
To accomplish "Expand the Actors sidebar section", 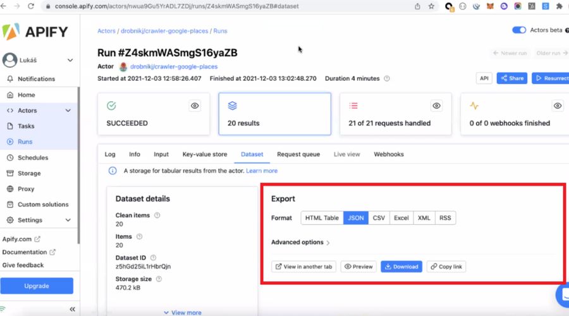I will click(68, 111).
